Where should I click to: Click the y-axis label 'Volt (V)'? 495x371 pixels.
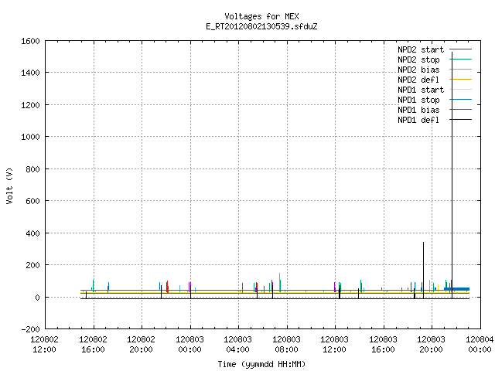click(9, 186)
